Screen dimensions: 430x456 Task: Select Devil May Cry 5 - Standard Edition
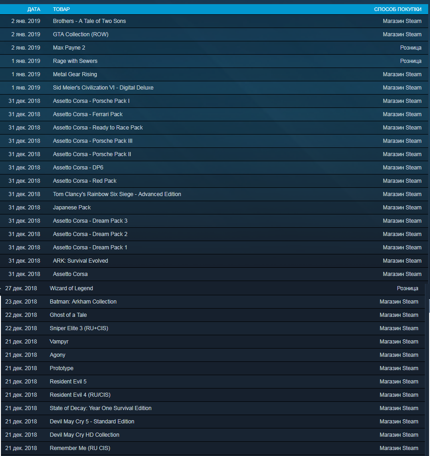tap(92, 422)
